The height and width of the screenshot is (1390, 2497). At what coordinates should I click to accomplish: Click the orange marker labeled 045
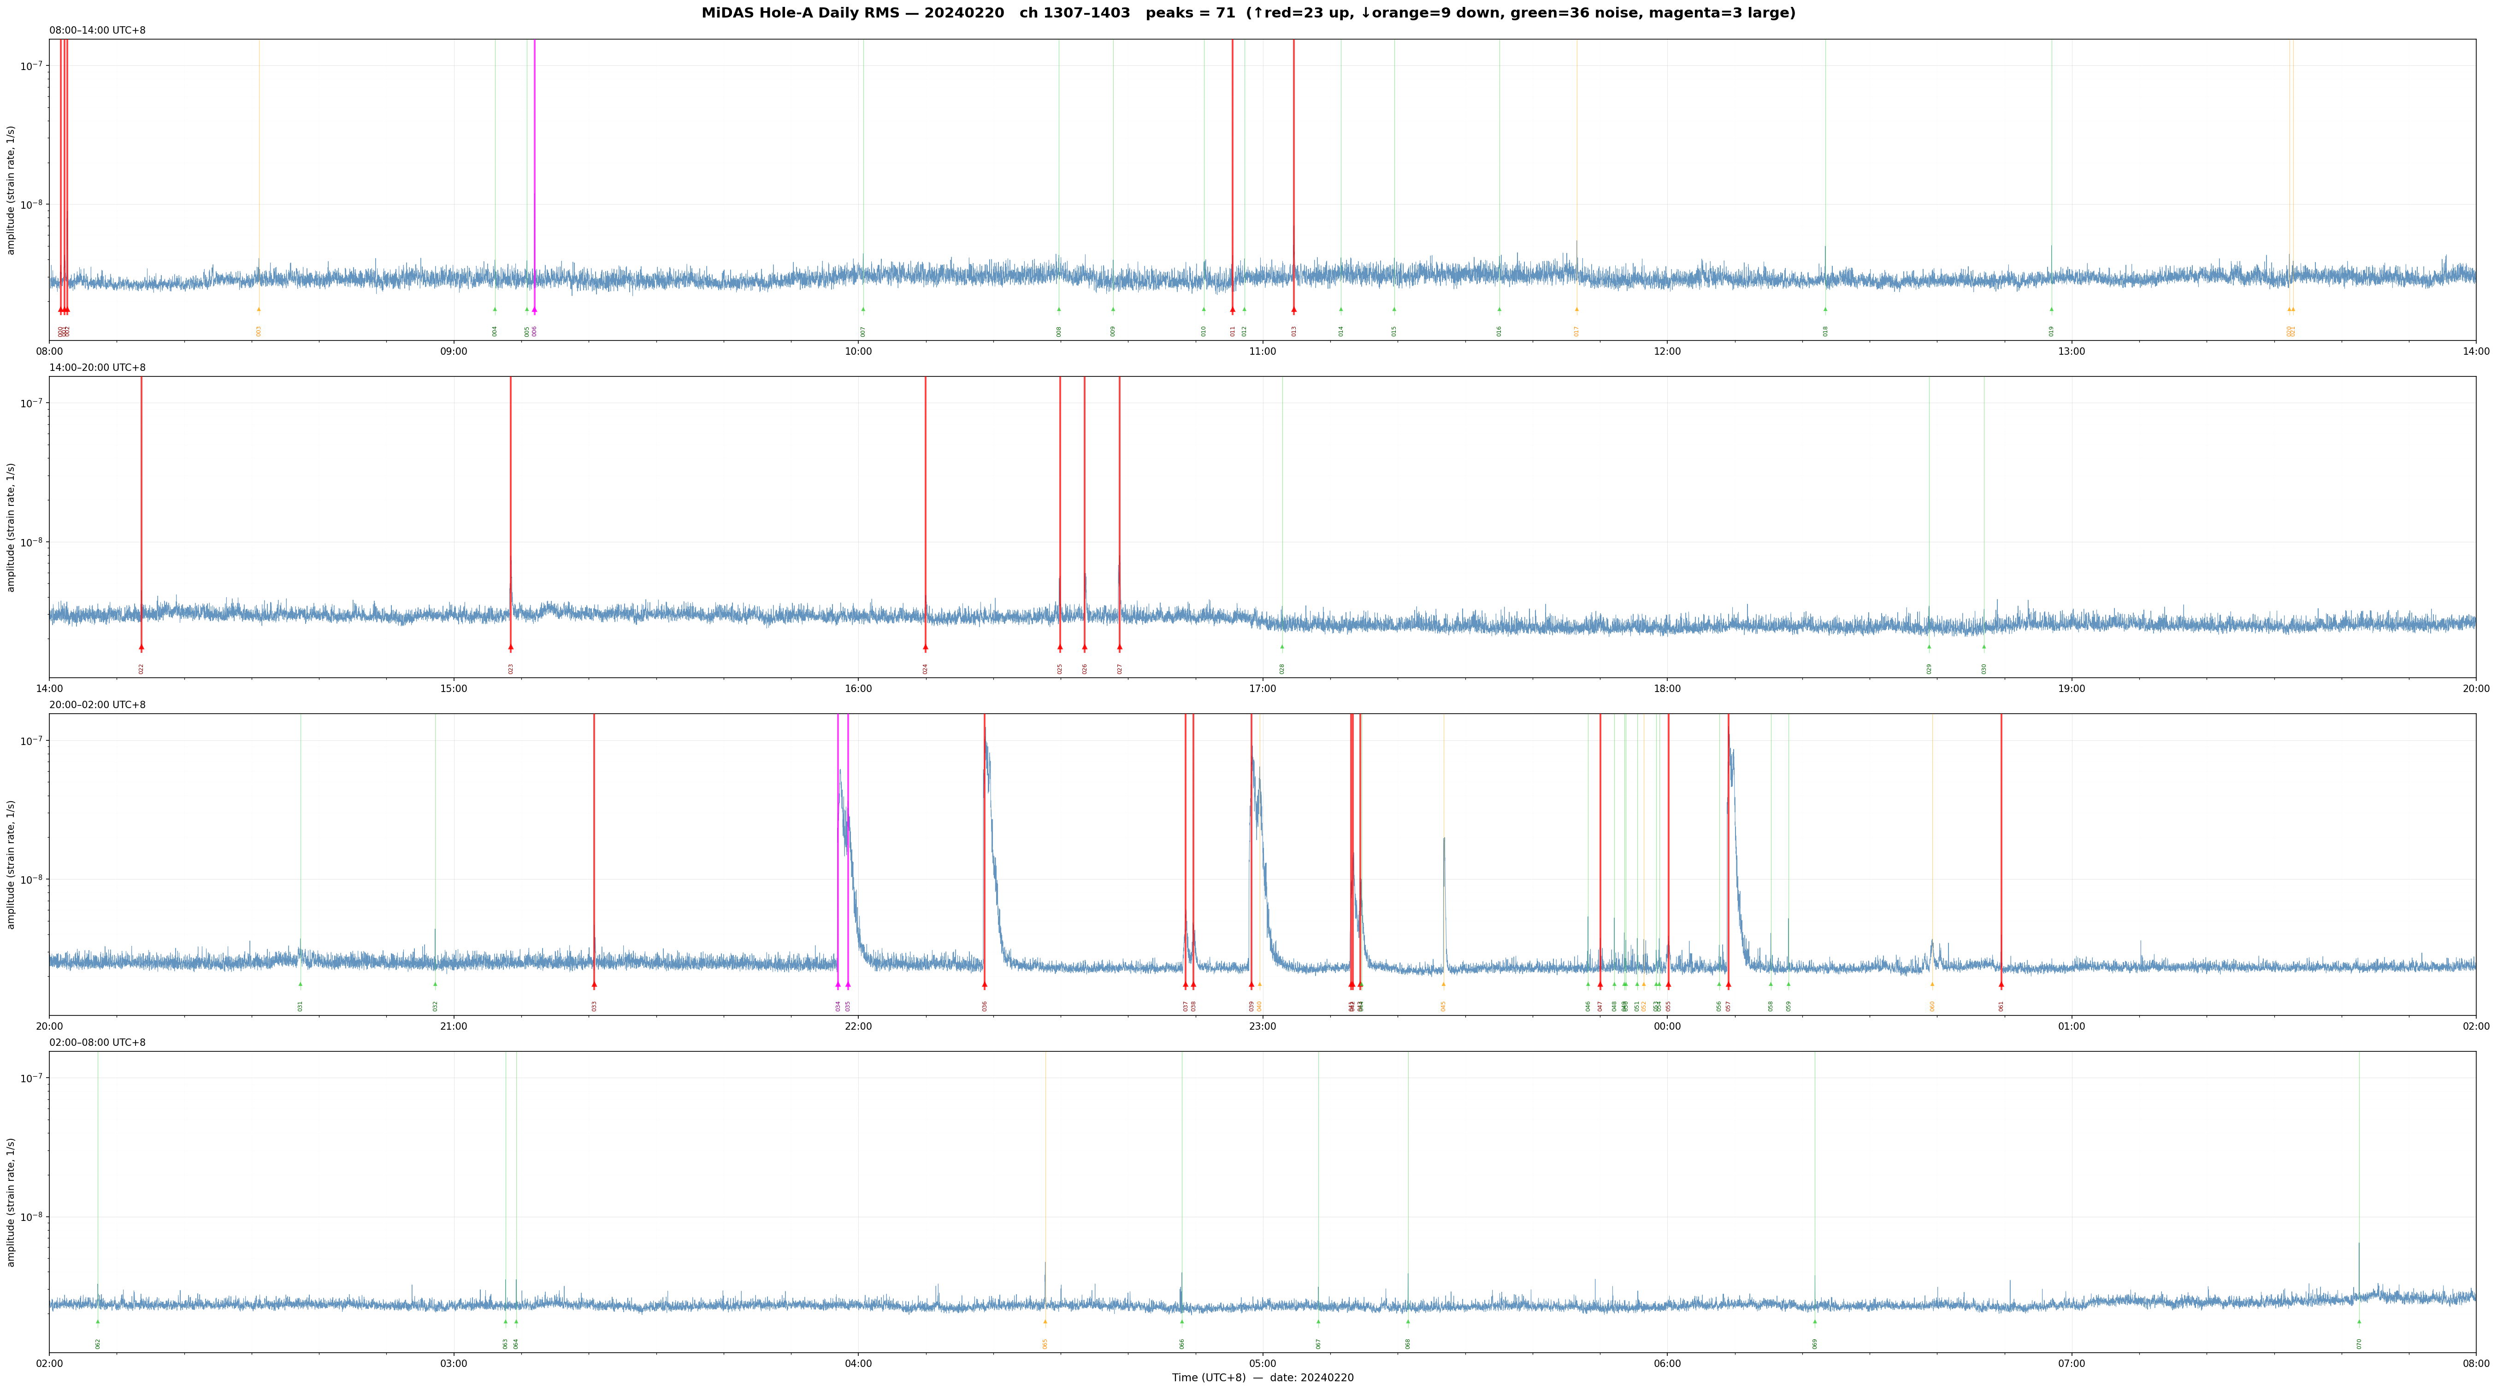[1443, 984]
